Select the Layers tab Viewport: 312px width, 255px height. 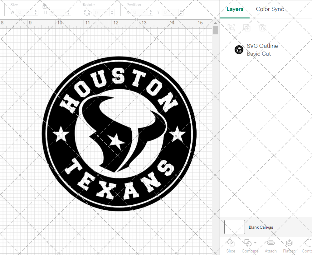coord(235,9)
